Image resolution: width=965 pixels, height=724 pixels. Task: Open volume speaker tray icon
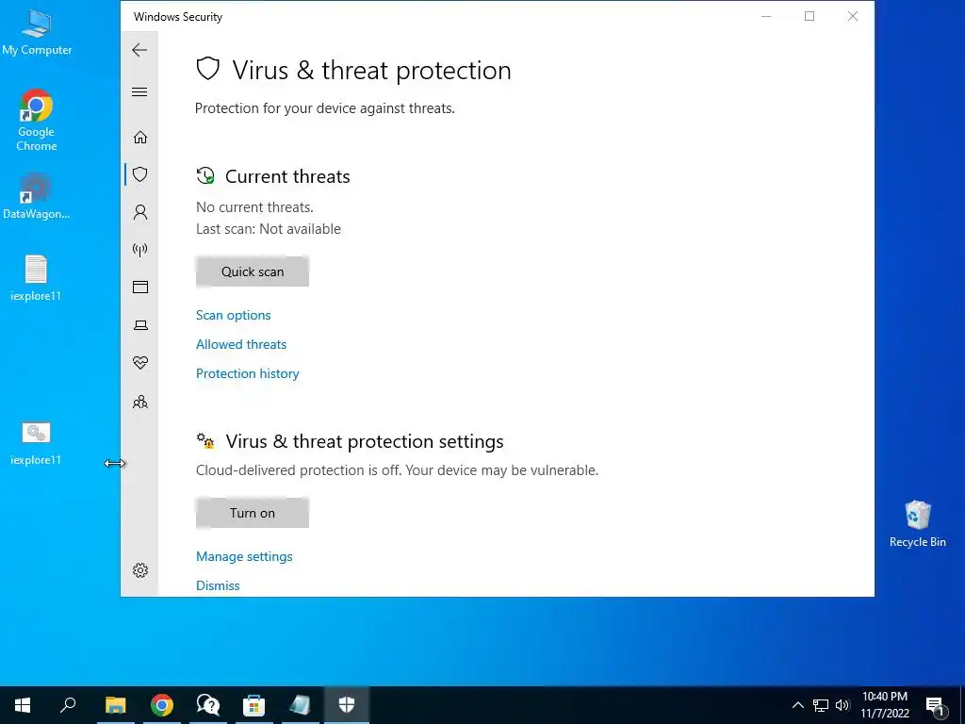tap(842, 705)
